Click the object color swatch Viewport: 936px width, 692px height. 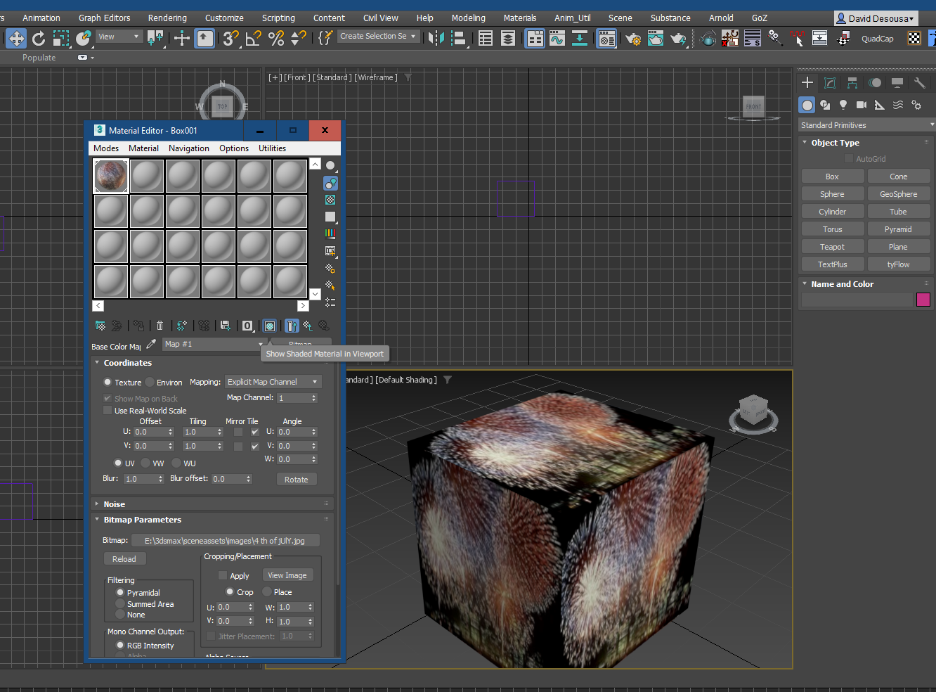point(923,300)
